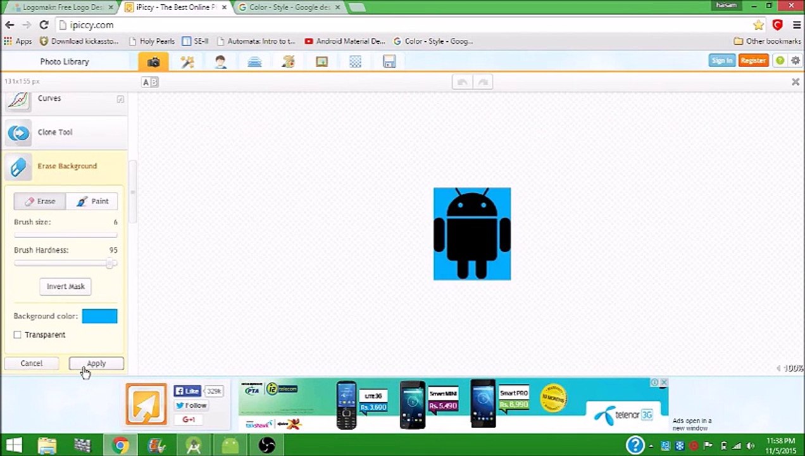Open the Basic Editor camera tab

153,61
